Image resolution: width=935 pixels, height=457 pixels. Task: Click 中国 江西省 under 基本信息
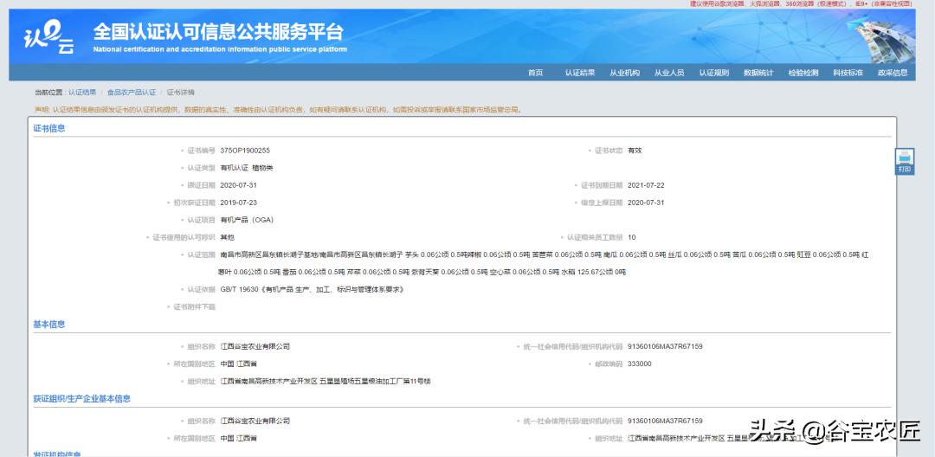click(x=239, y=364)
